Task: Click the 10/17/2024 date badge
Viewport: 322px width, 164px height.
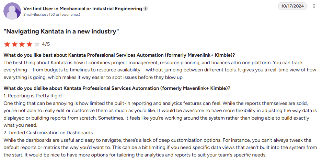Action: pos(292,6)
